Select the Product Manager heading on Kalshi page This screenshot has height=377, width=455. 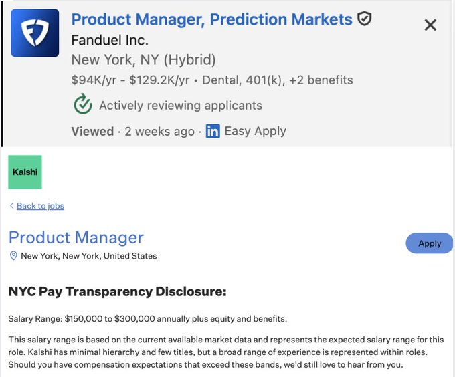(x=76, y=237)
